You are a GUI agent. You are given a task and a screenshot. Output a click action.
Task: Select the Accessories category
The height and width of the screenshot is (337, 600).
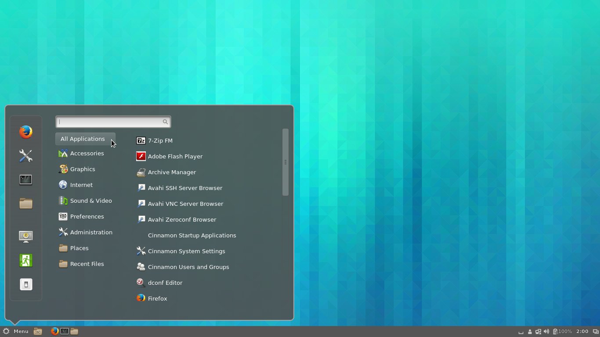[x=87, y=153]
